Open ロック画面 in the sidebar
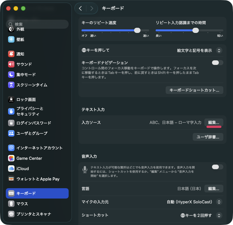 click(37, 99)
